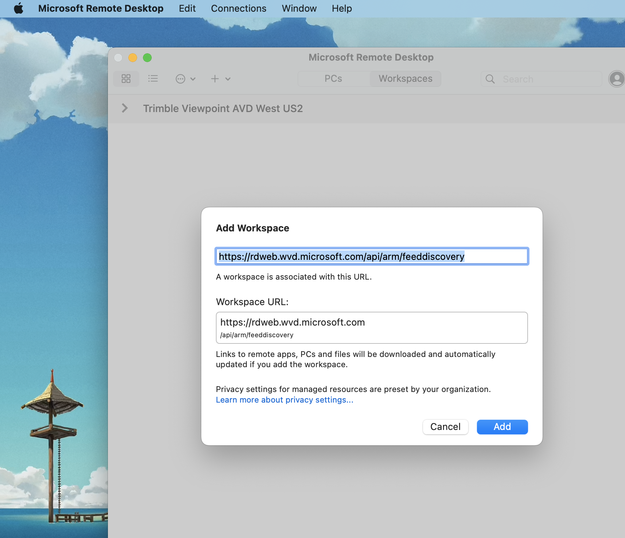Click the workspace URL text field
This screenshot has width=625, height=538.
pos(372,257)
